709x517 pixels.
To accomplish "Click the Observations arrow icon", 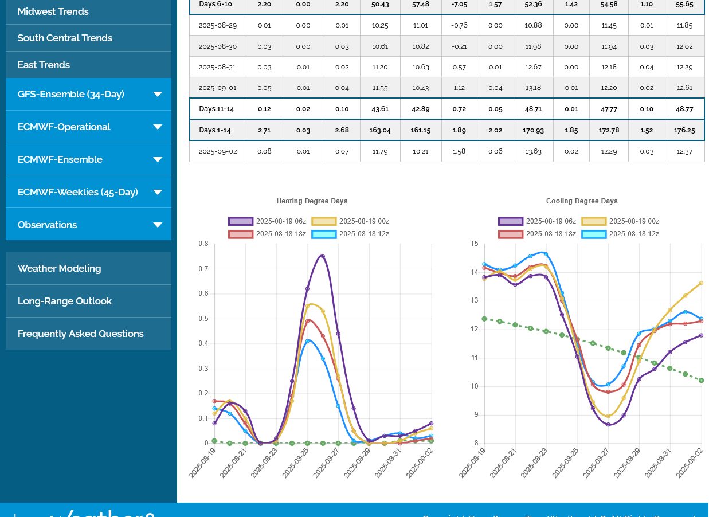I will 158,225.
